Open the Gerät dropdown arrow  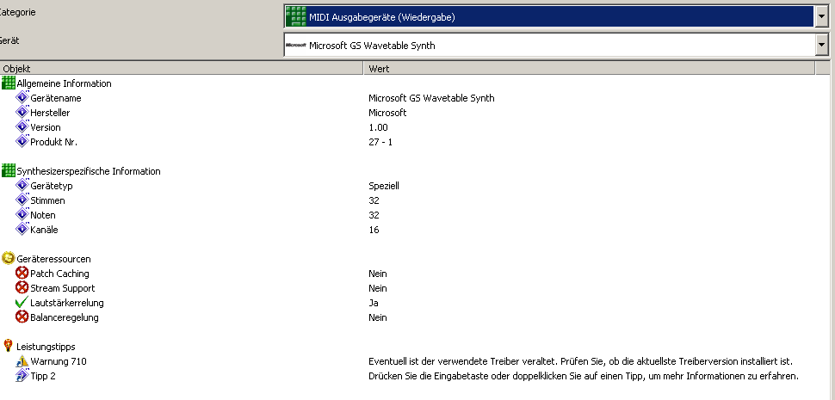(821, 46)
